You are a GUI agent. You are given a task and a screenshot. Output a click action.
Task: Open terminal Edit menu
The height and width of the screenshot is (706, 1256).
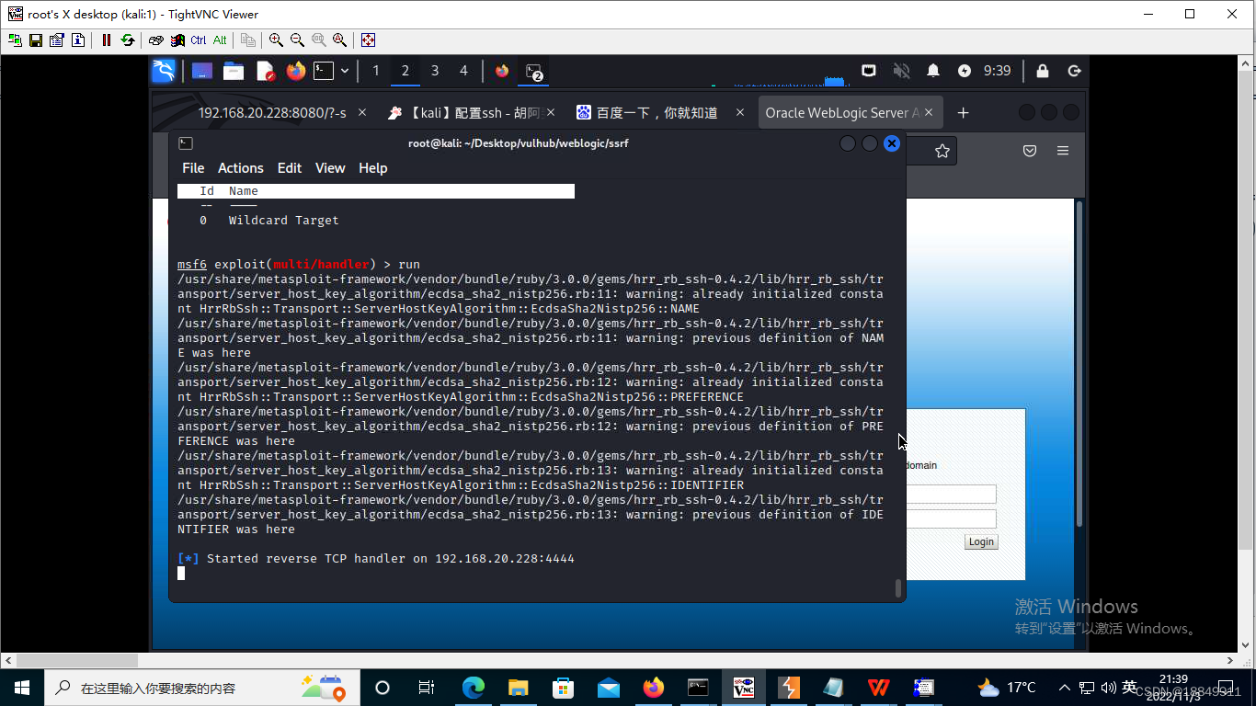[290, 168]
